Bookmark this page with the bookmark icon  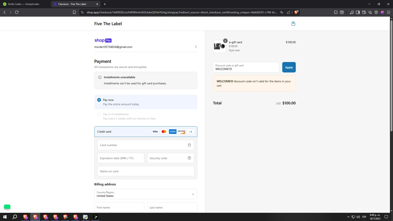(x=74, y=12)
